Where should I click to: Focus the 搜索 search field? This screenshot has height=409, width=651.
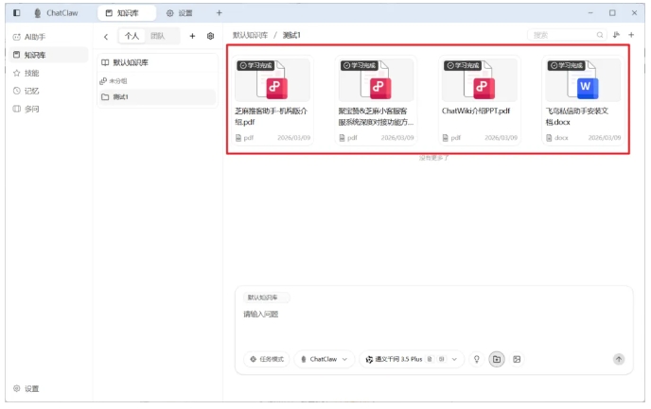(x=567, y=35)
